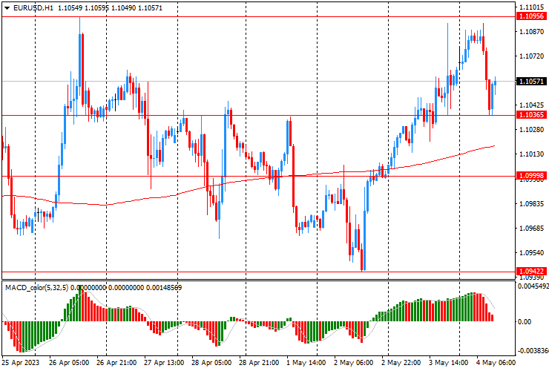Select the EURUSD,H1 symbol title text
Viewport: 549px width, 371px height.
pyautogui.click(x=33, y=8)
